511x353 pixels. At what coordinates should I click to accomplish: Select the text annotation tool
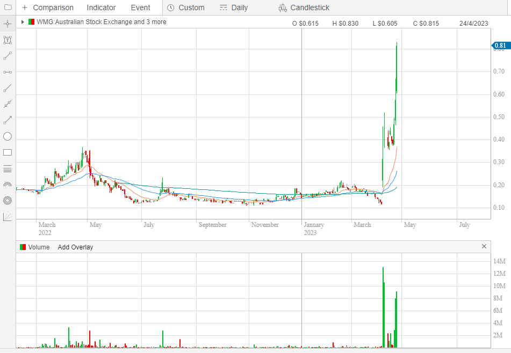click(8, 40)
